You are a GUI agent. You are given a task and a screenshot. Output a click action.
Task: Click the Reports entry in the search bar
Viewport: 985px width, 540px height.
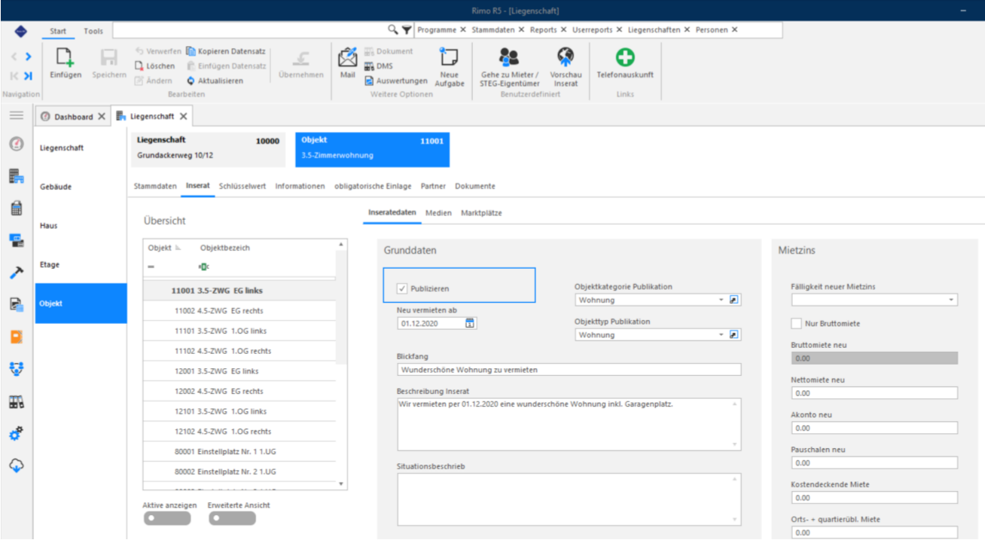(543, 29)
